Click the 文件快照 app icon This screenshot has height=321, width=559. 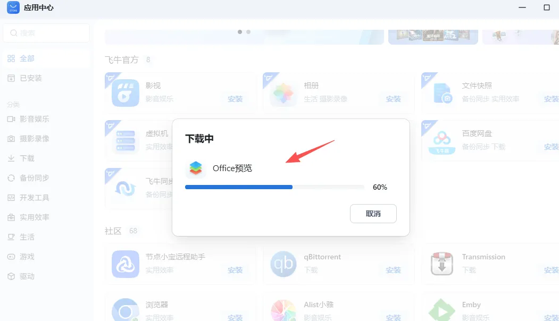[x=442, y=93]
